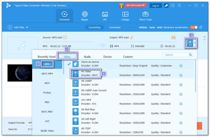The height and width of the screenshot is (137, 210).
Task: Select the HD 1080P preset
Action: (129, 83)
